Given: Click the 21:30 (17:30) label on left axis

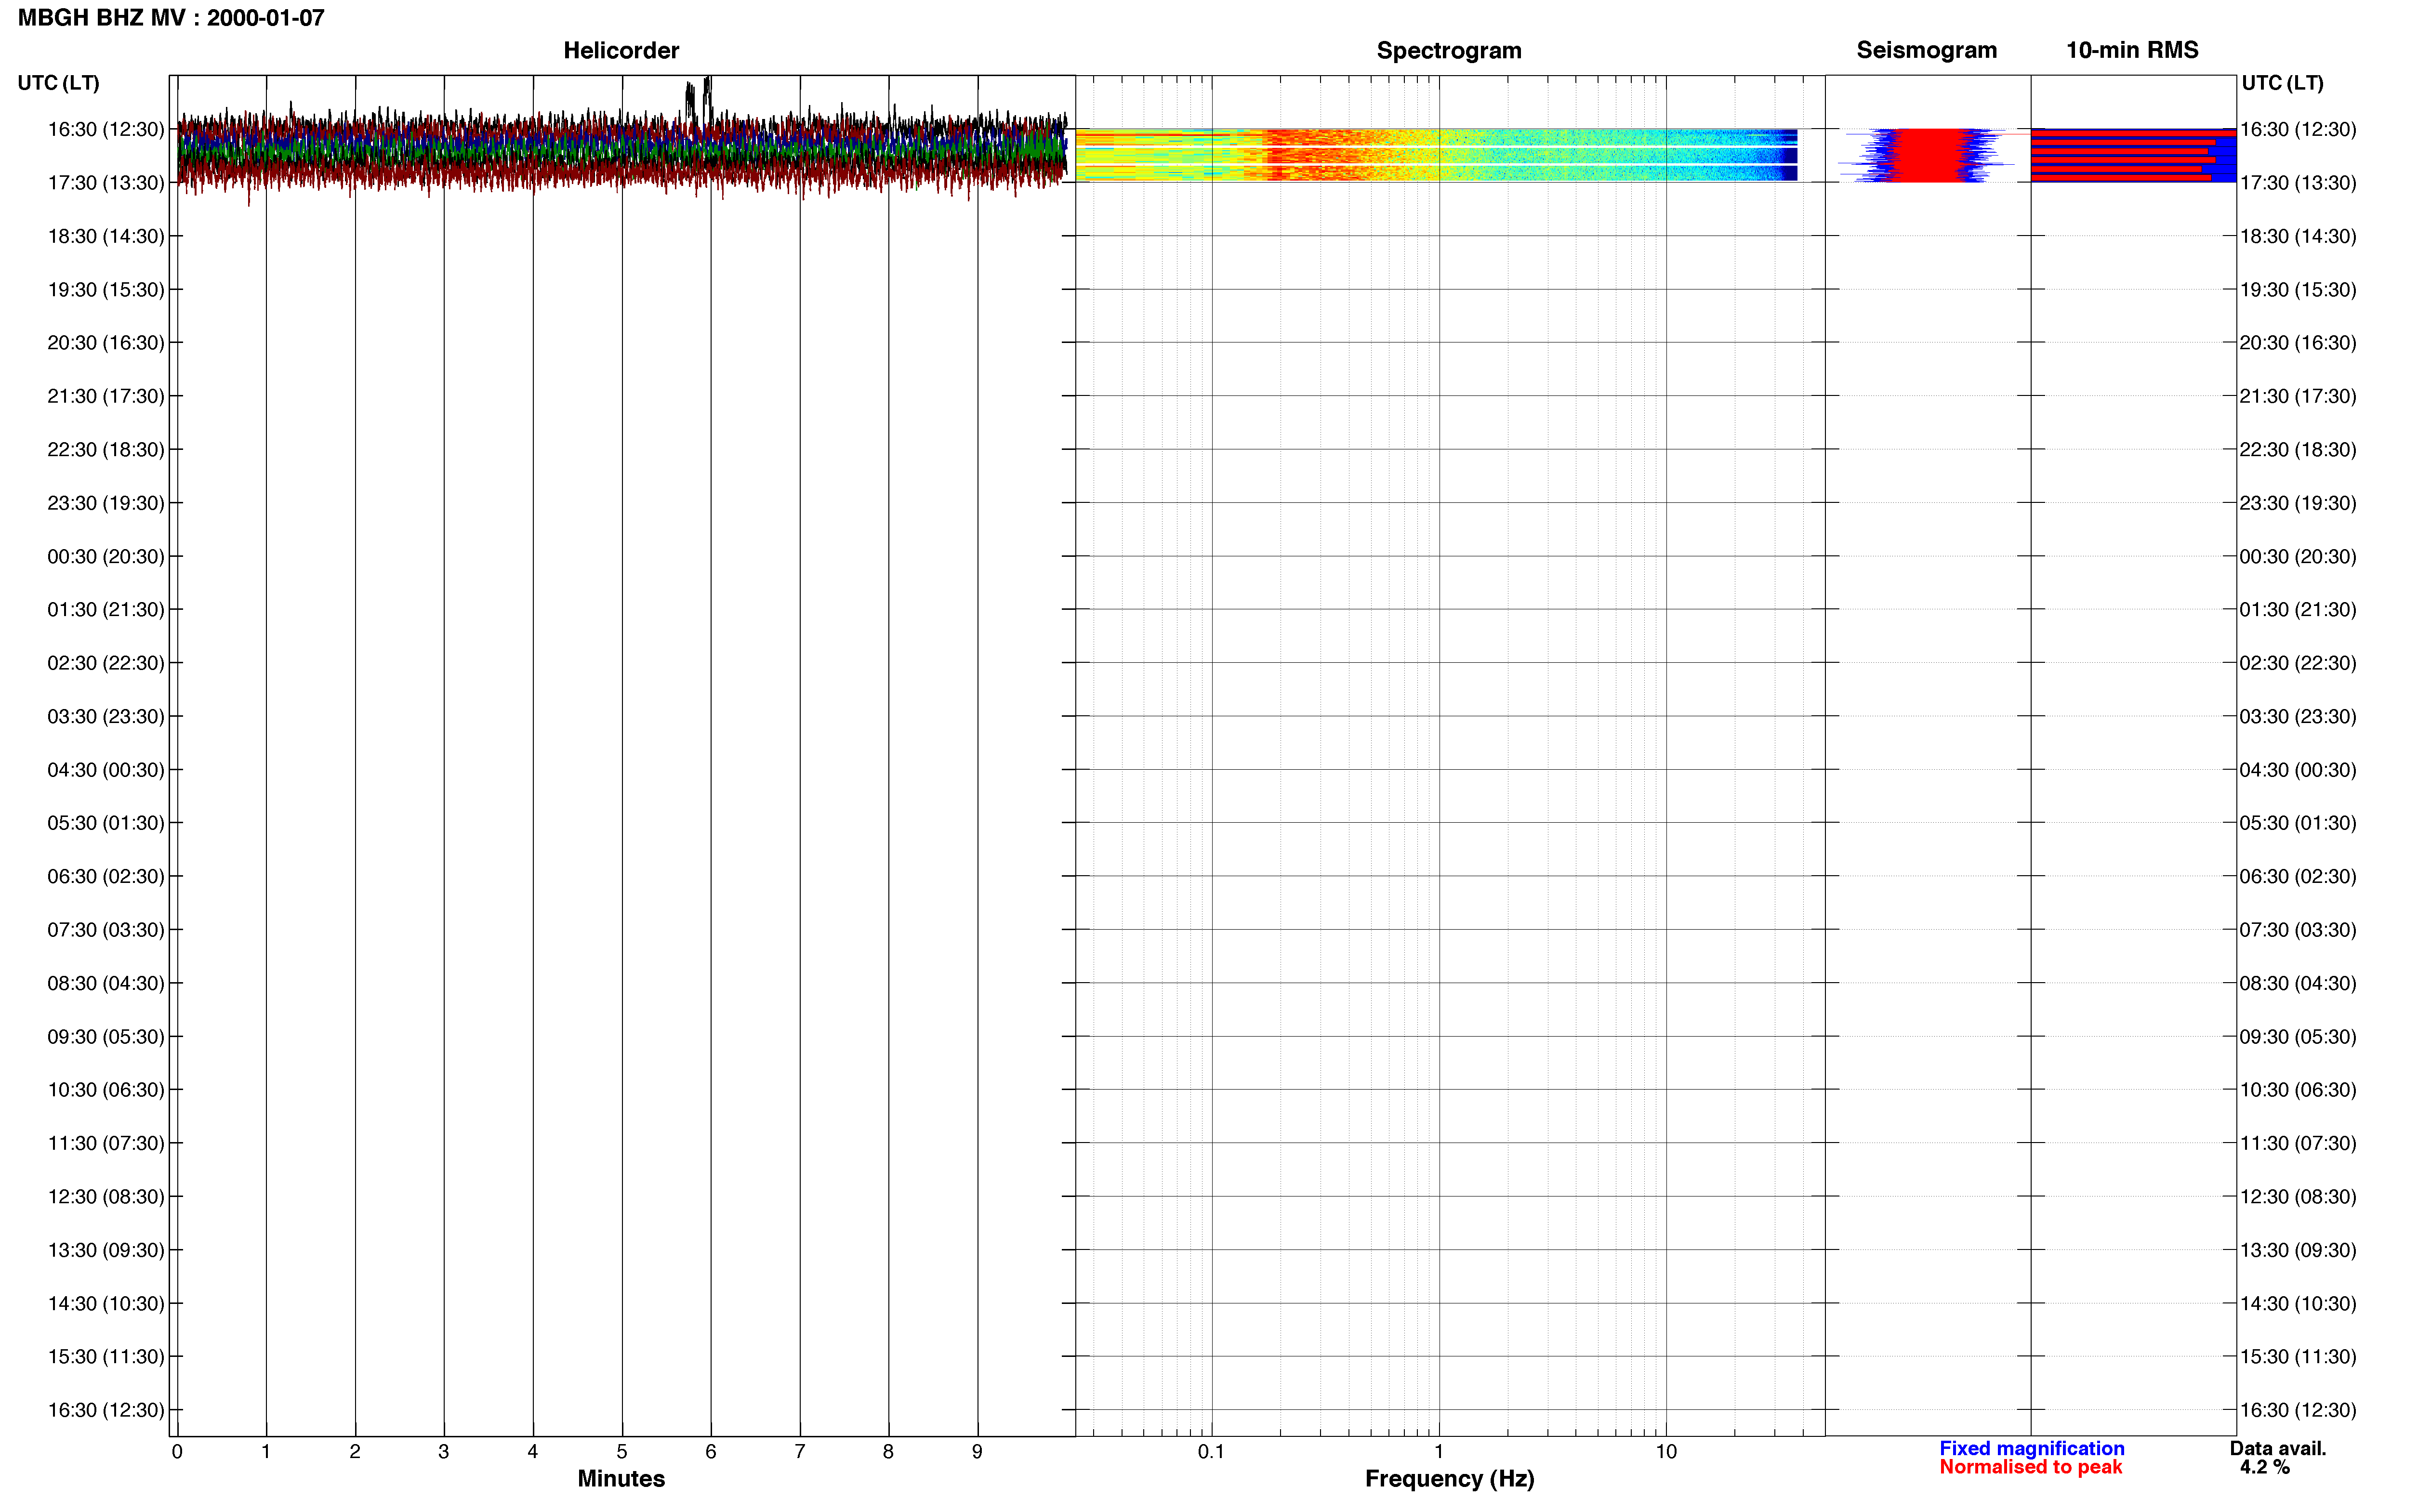Looking at the screenshot, I should [106, 396].
